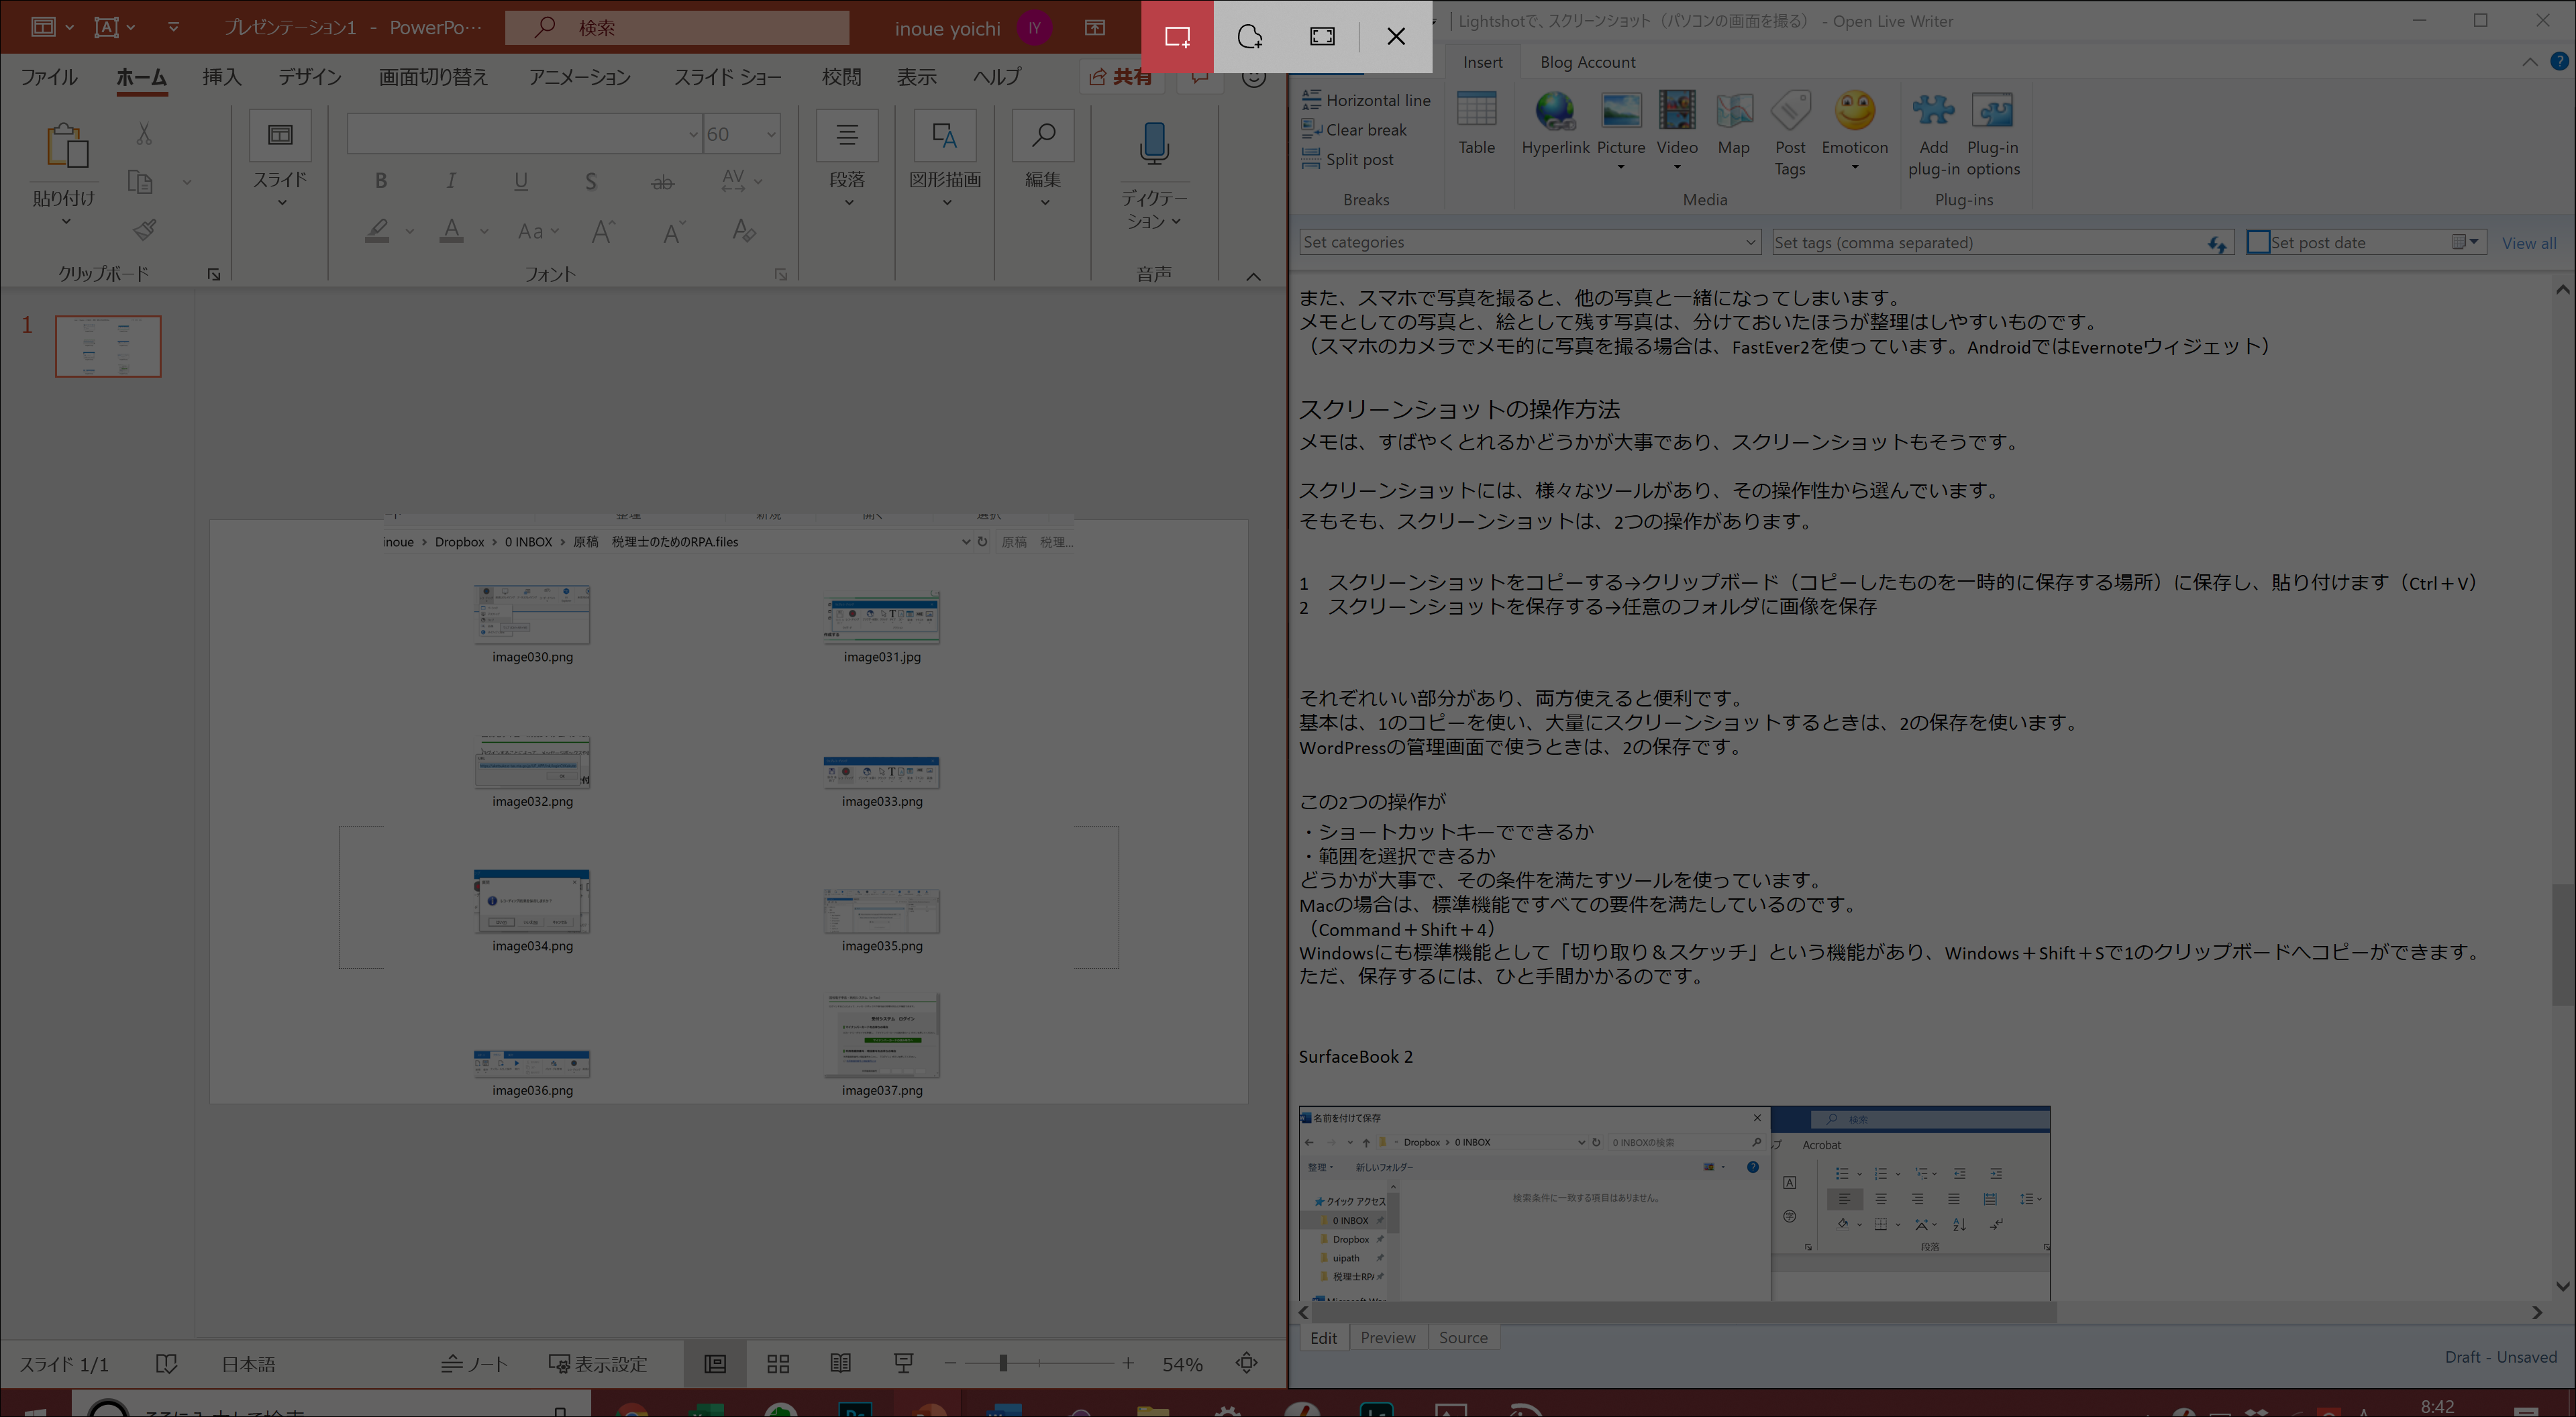2576x1417 pixels.
Task: Open the Set categories dropdown
Action: (1751, 242)
